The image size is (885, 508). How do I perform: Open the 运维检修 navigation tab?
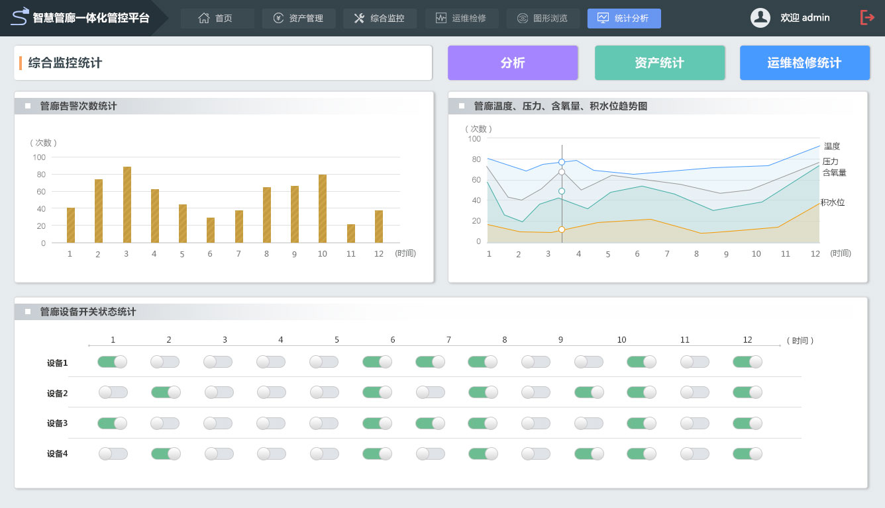point(462,19)
